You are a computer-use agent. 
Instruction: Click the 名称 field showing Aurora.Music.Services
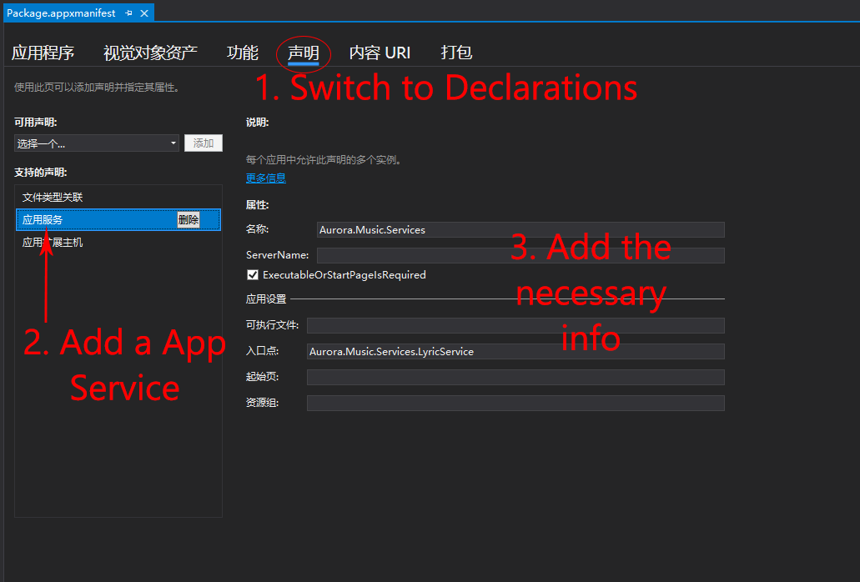click(x=517, y=229)
